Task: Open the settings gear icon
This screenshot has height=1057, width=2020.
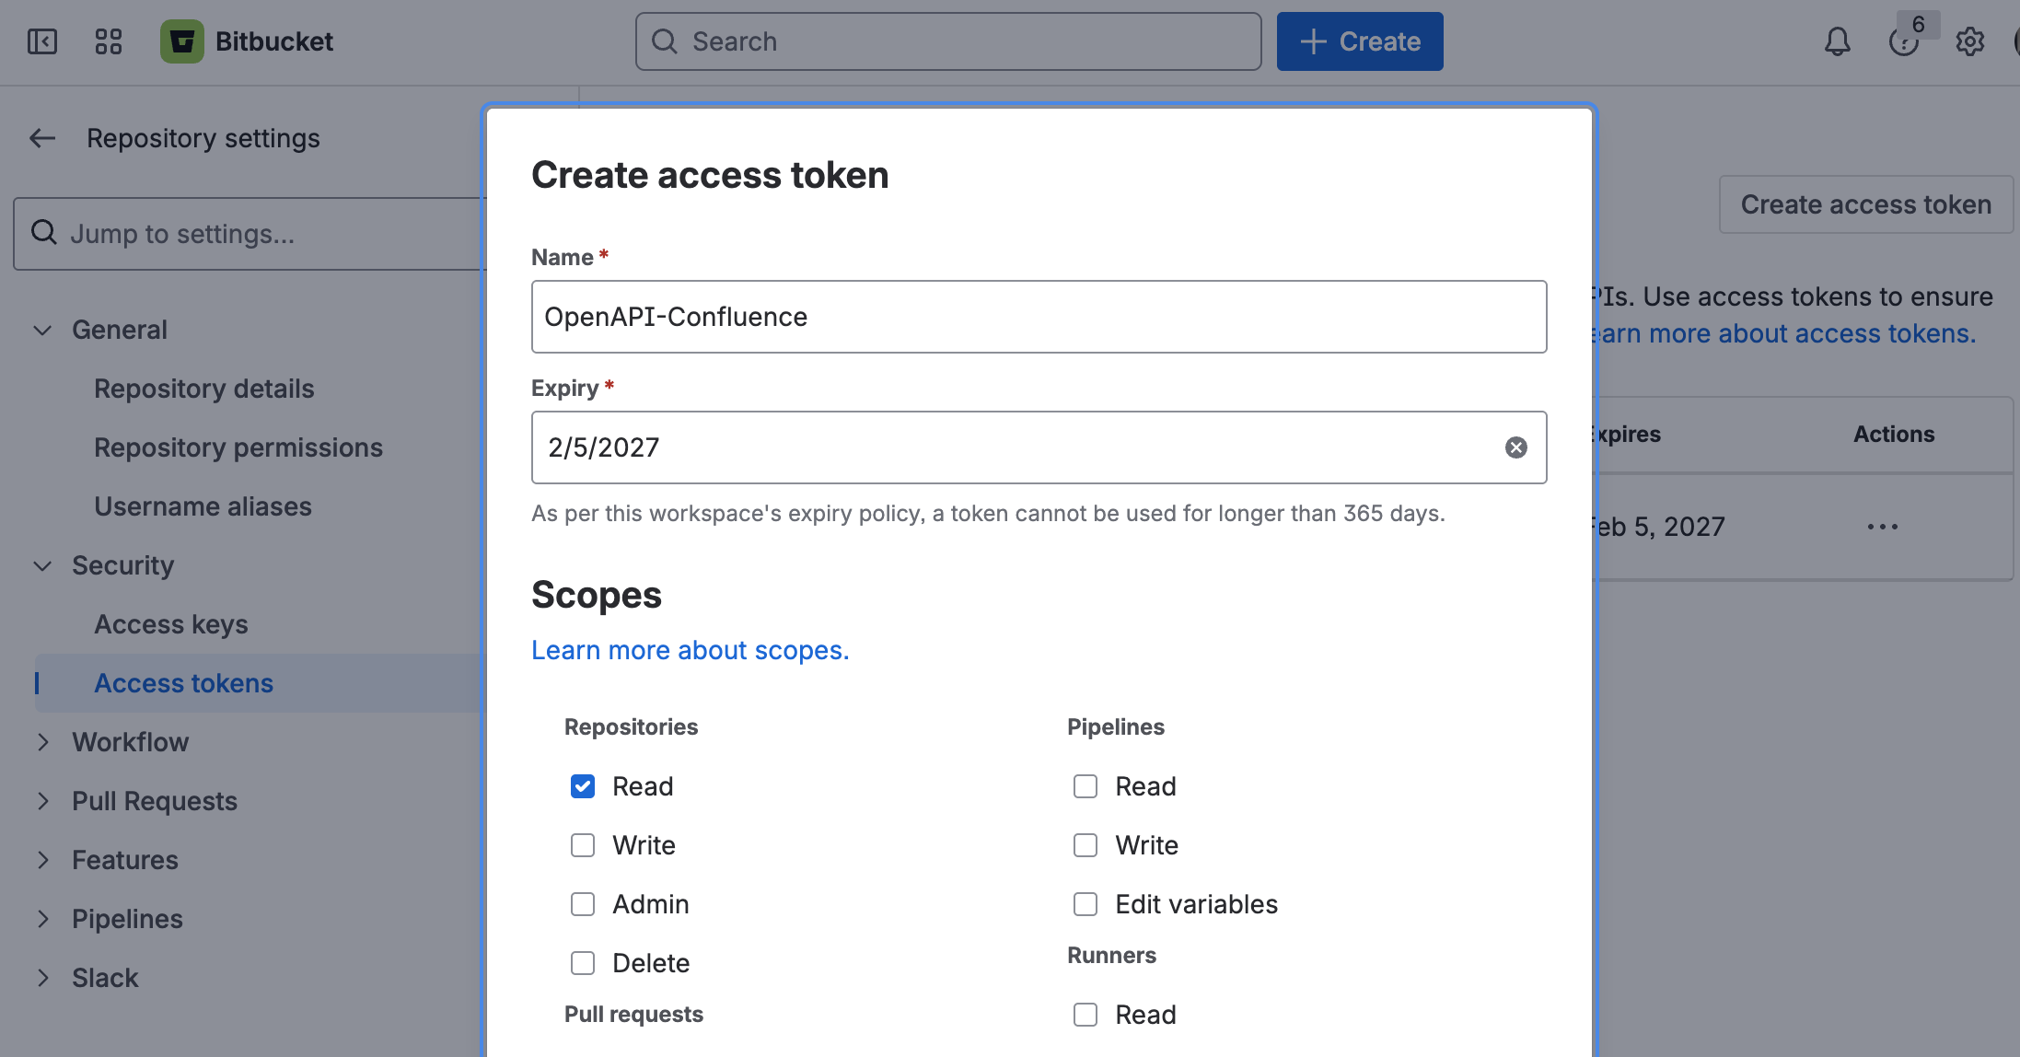Action: (x=1970, y=41)
